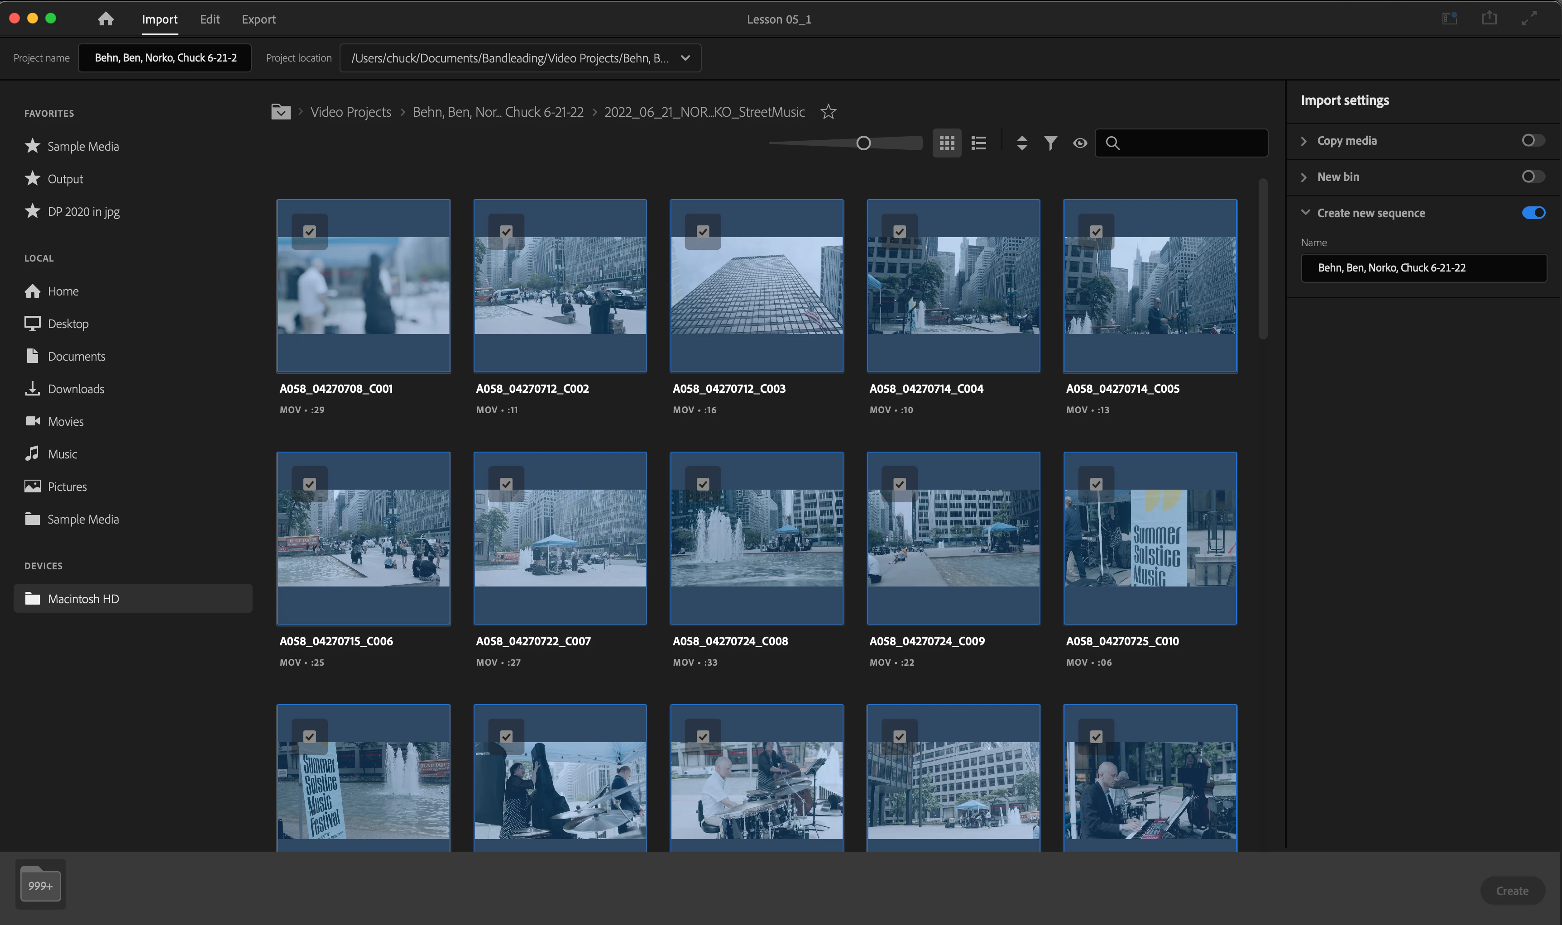This screenshot has height=925, width=1562.
Task: Click the share export icon top right
Action: pos(1489,19)
